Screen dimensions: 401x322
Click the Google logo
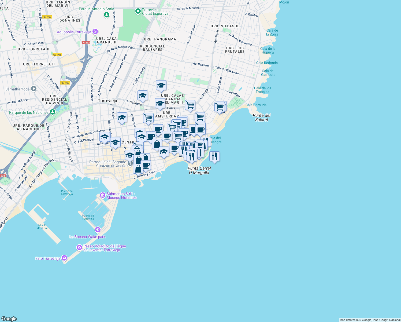[9, 319]
